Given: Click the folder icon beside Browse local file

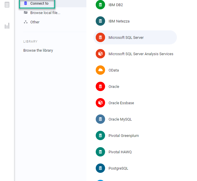Looking at the screenshot, I should click(x=26, y=13).
